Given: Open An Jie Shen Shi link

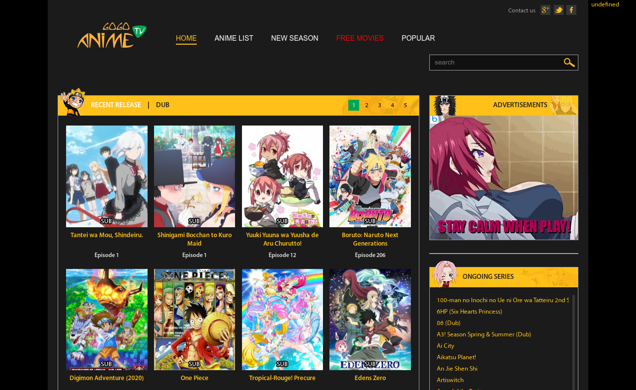Looking at the screenshot, I should [457, 369].
